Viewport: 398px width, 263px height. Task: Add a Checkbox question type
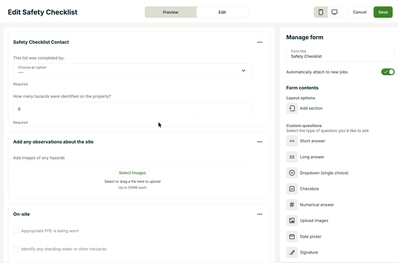click(292, 189)
